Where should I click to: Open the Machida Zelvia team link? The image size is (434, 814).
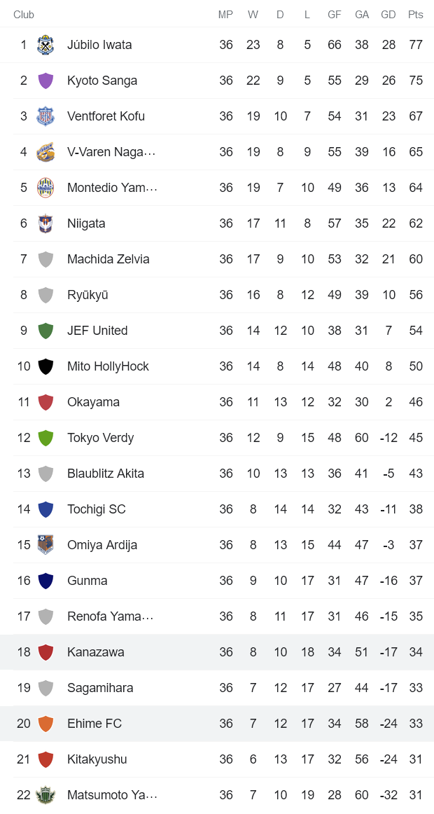tap(108, 259)
